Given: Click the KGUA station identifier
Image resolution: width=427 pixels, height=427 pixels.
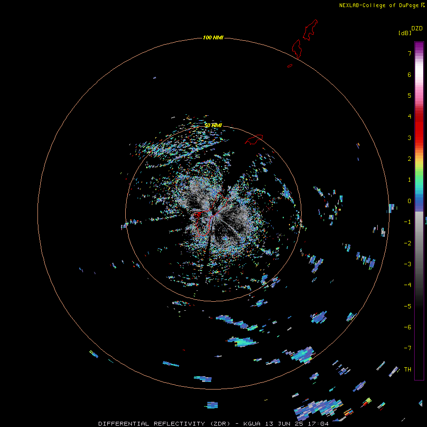Looking at the screenshot, I should click(252, 424).
